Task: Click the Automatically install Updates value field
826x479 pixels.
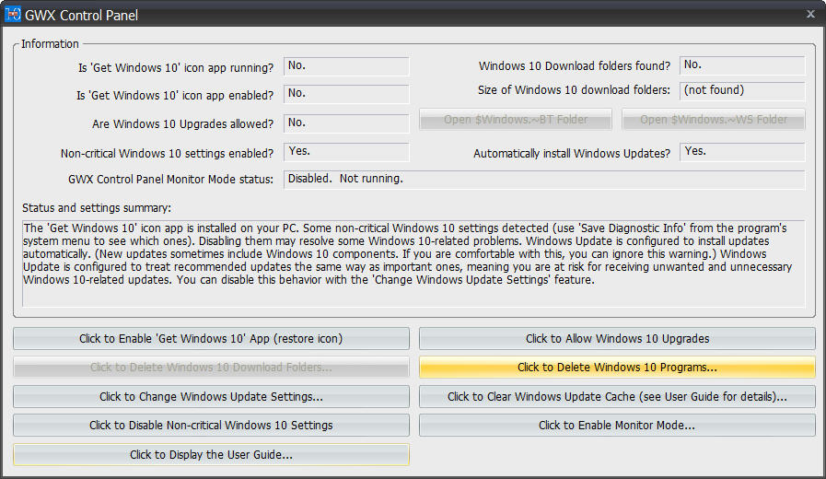Action: point(742,152)
